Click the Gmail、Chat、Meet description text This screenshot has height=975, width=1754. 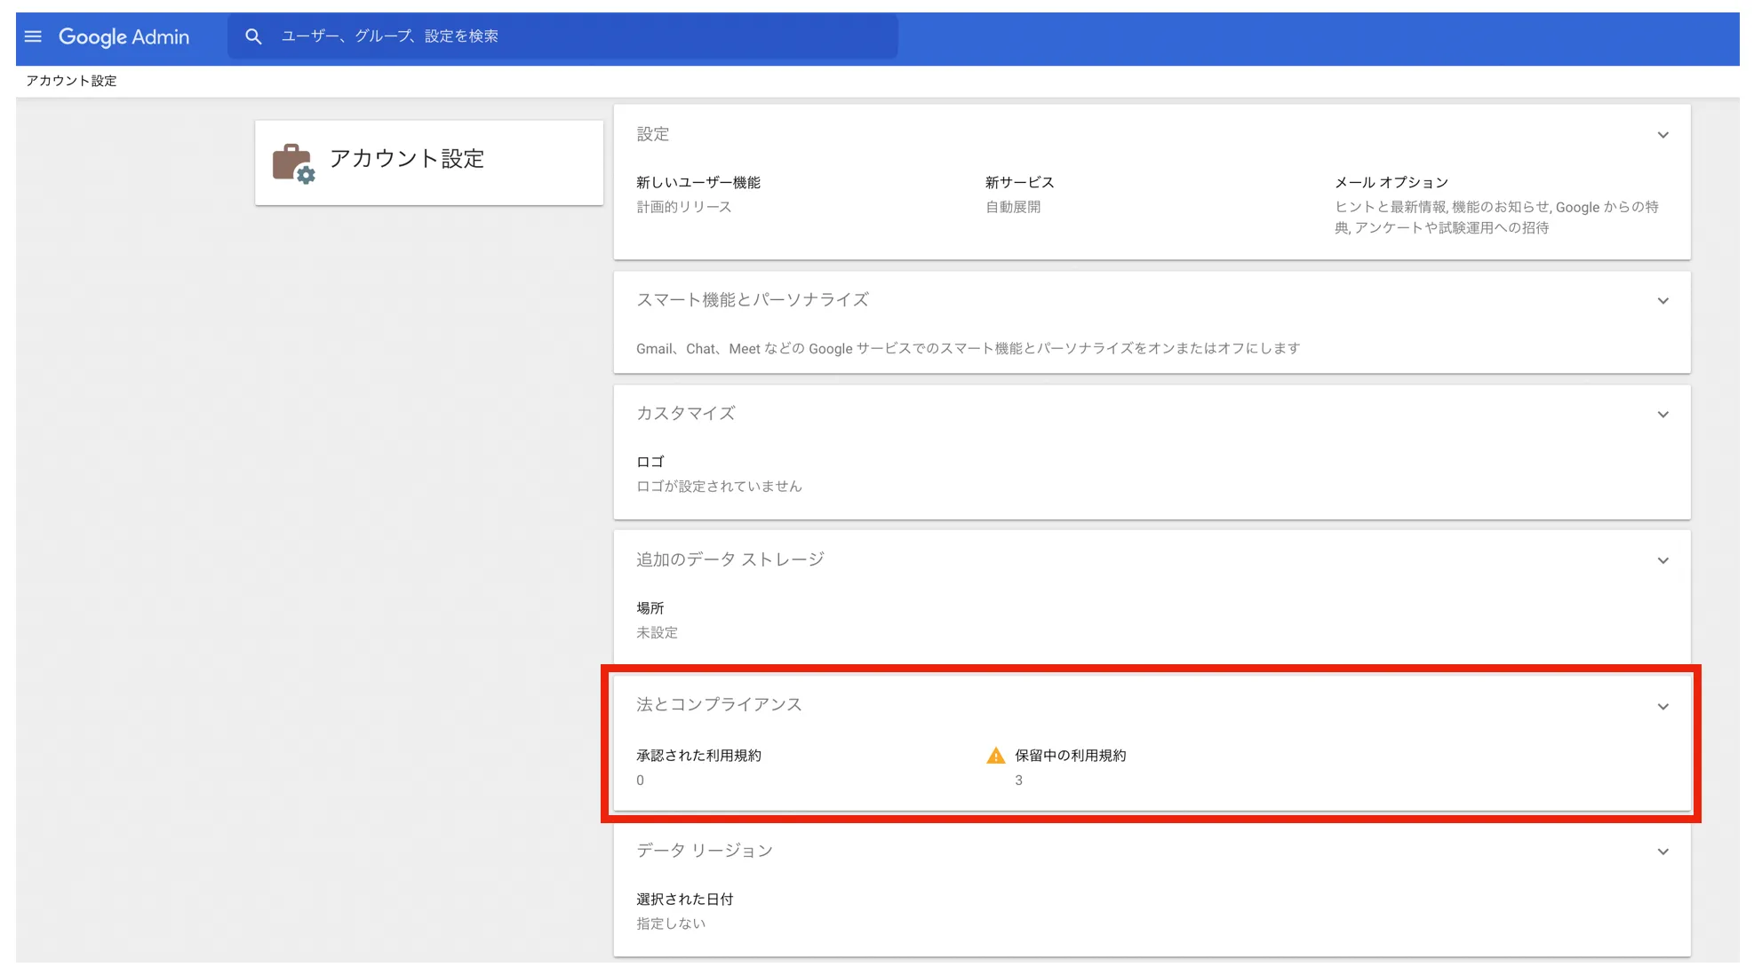[x=968, y=349]
